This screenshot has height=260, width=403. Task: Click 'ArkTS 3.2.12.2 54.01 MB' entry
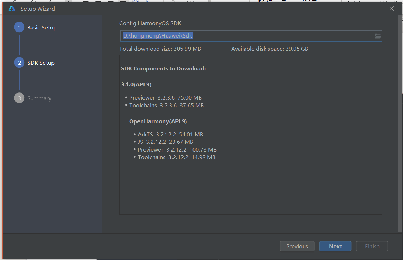[x=170, y=134]
